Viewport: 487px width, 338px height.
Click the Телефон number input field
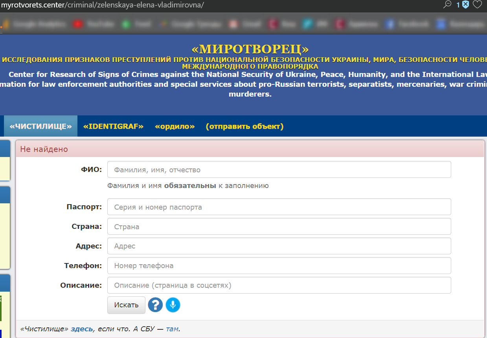[x=279, y=266]
